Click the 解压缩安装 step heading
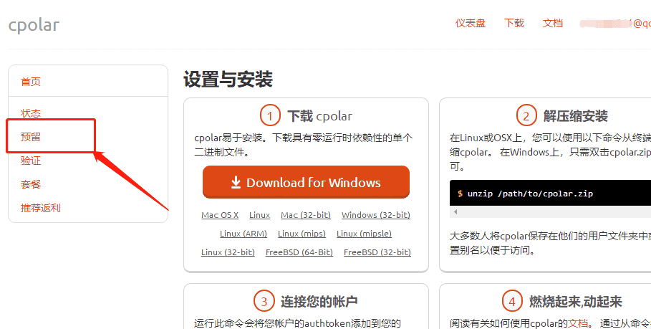Viewport: 651px width, 329px height. [x=575, y=116]
